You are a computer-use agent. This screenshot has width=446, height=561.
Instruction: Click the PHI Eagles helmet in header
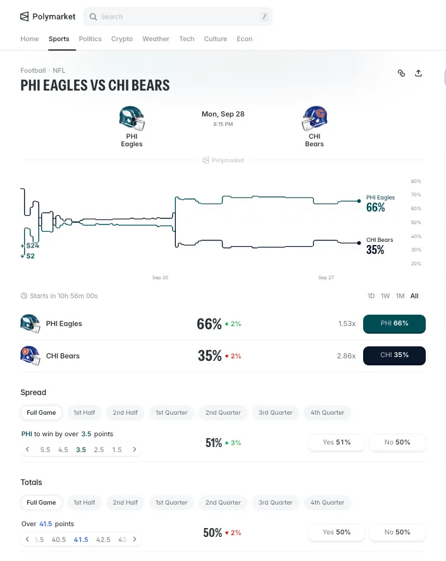coord(132,118)
